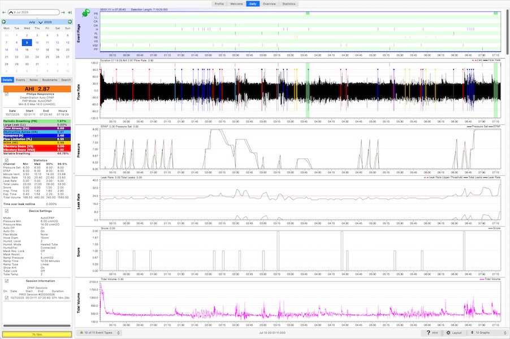Click the date field showing 9 Jul 2025

pyautogui.click(x=34, y=12)
